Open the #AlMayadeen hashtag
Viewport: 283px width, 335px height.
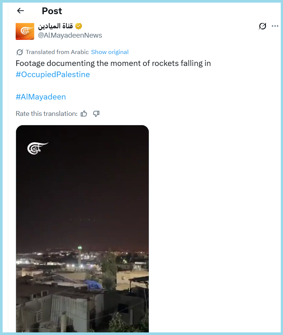tap(41, 97)
